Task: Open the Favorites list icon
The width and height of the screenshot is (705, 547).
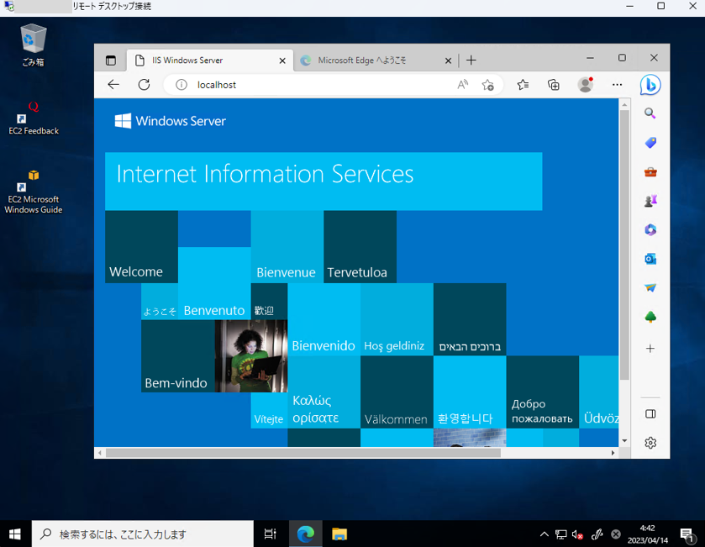Action: pyautogui.click(x=523, y=85)
